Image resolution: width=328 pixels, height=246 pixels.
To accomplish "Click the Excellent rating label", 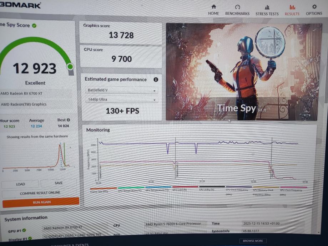I will click(35, 83).
